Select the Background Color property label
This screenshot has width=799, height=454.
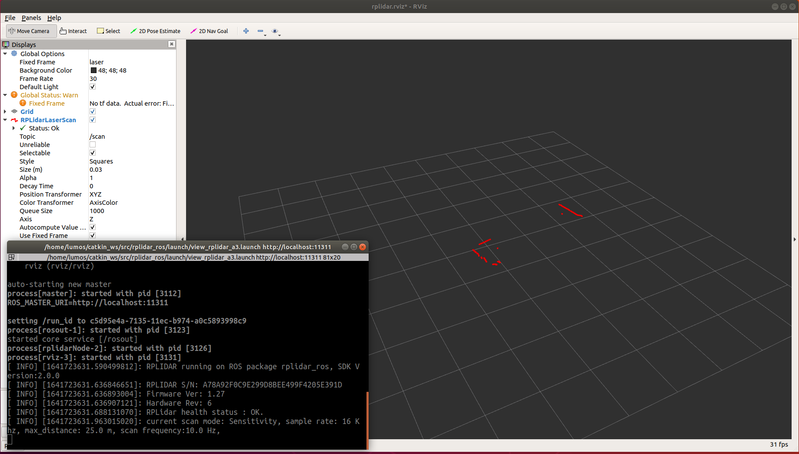[46, 70]
